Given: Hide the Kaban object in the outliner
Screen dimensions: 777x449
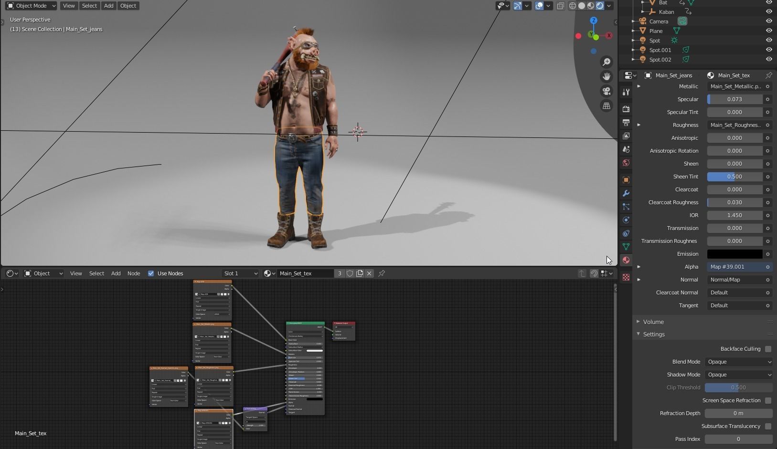Looking at the screenshot, I should click(x=769, y=12).
